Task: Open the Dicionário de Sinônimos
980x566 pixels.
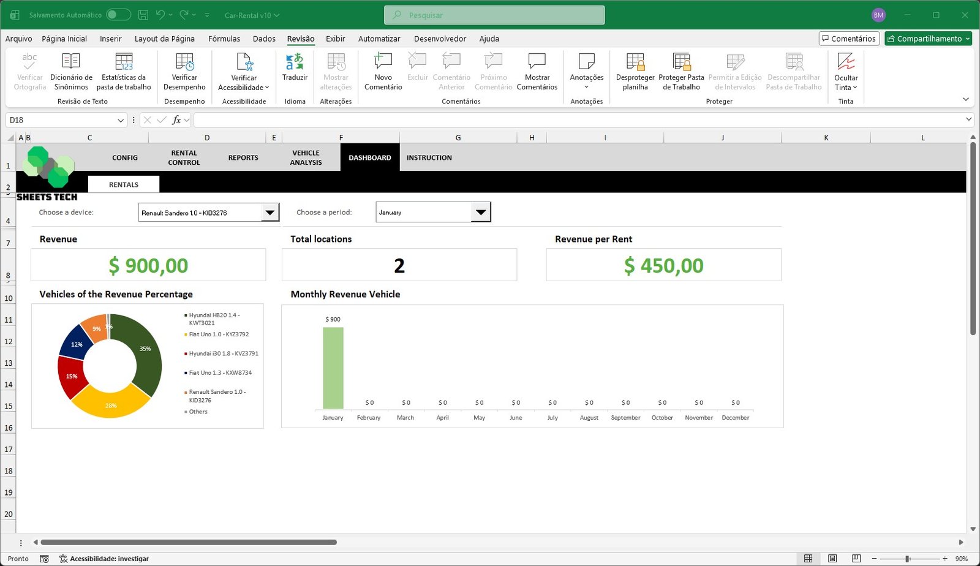Action: click(70, 70)
